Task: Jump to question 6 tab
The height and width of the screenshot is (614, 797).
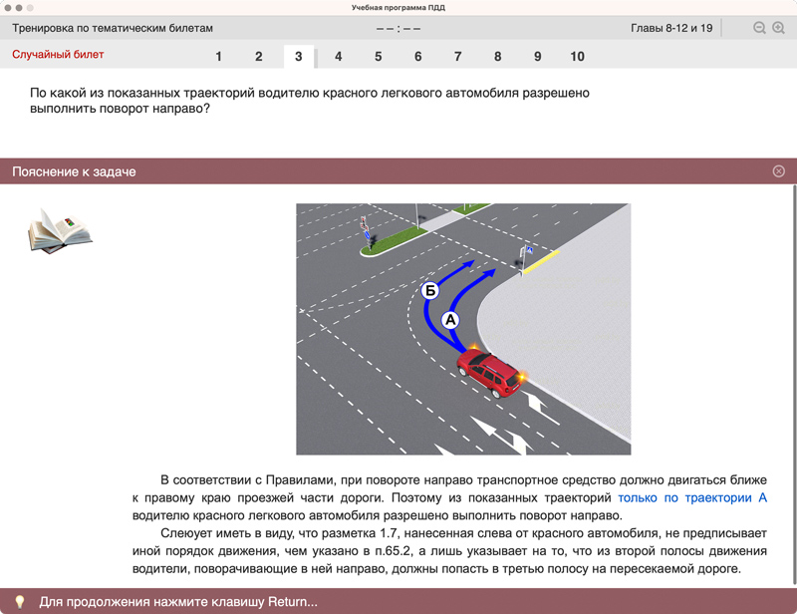Action: pyautogui.click(x=418, y=57)
